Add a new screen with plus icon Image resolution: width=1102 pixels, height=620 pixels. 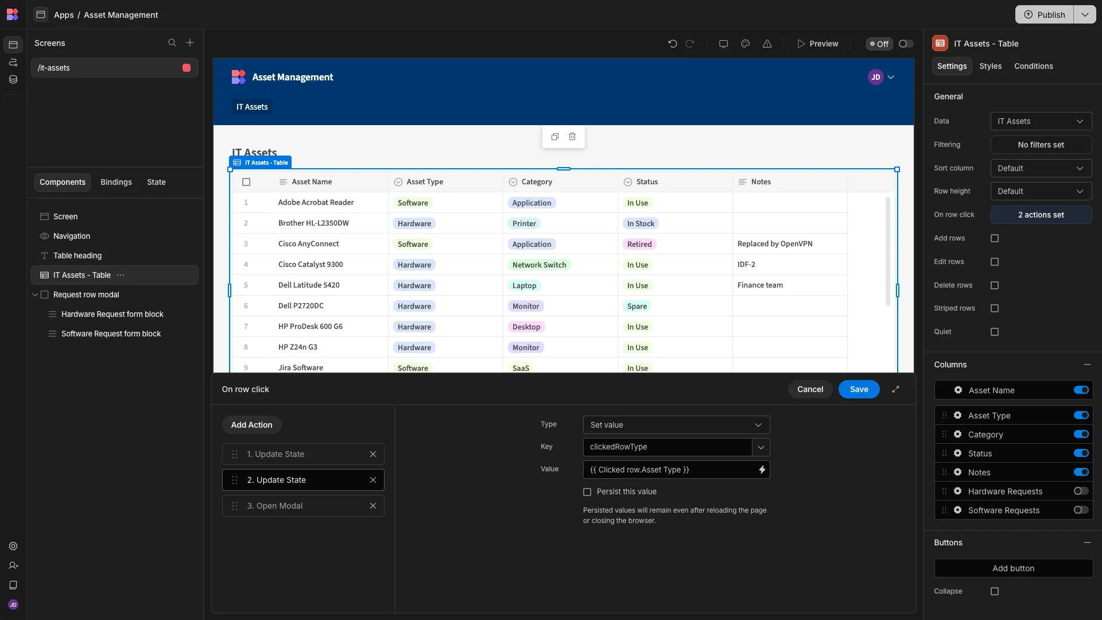tap(190, 43)
